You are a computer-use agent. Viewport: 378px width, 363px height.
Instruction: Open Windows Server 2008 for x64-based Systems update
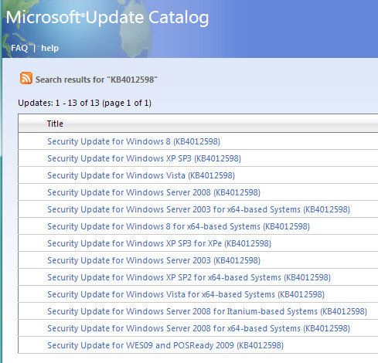[x=199, y=328]
